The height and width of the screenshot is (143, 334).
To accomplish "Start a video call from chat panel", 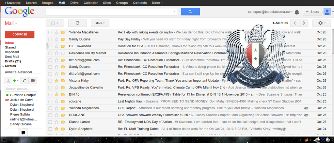I will coord(33,81).
